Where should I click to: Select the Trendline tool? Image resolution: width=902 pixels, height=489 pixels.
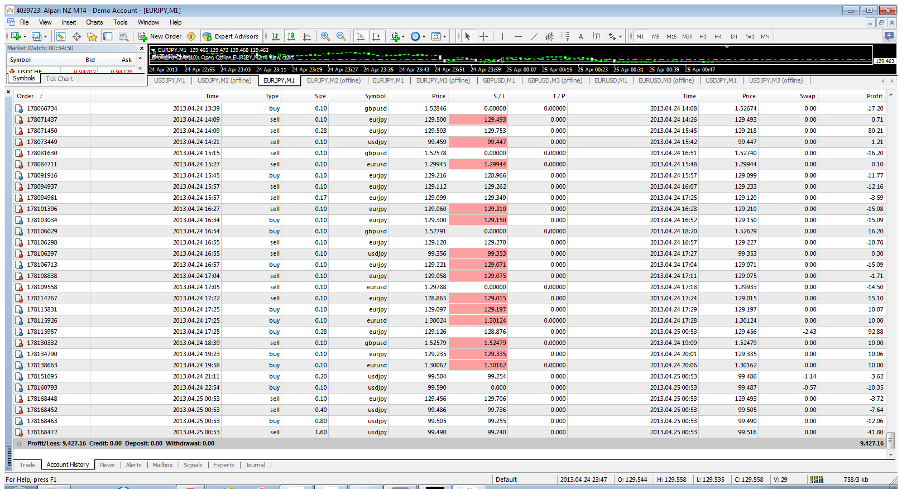534,36
